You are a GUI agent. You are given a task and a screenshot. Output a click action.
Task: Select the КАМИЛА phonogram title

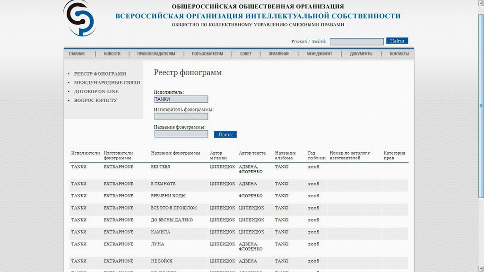click(x=161, y=232)
